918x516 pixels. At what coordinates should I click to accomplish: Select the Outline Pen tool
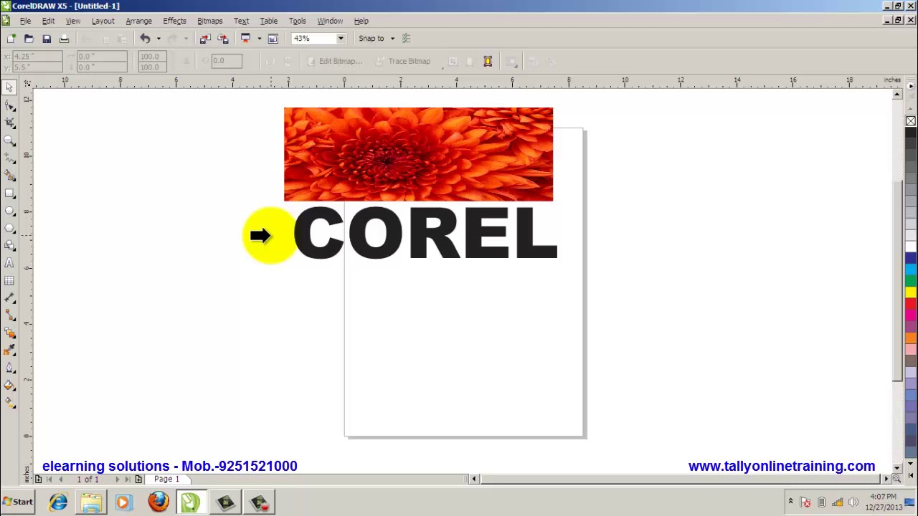click(x=9, y=368)
